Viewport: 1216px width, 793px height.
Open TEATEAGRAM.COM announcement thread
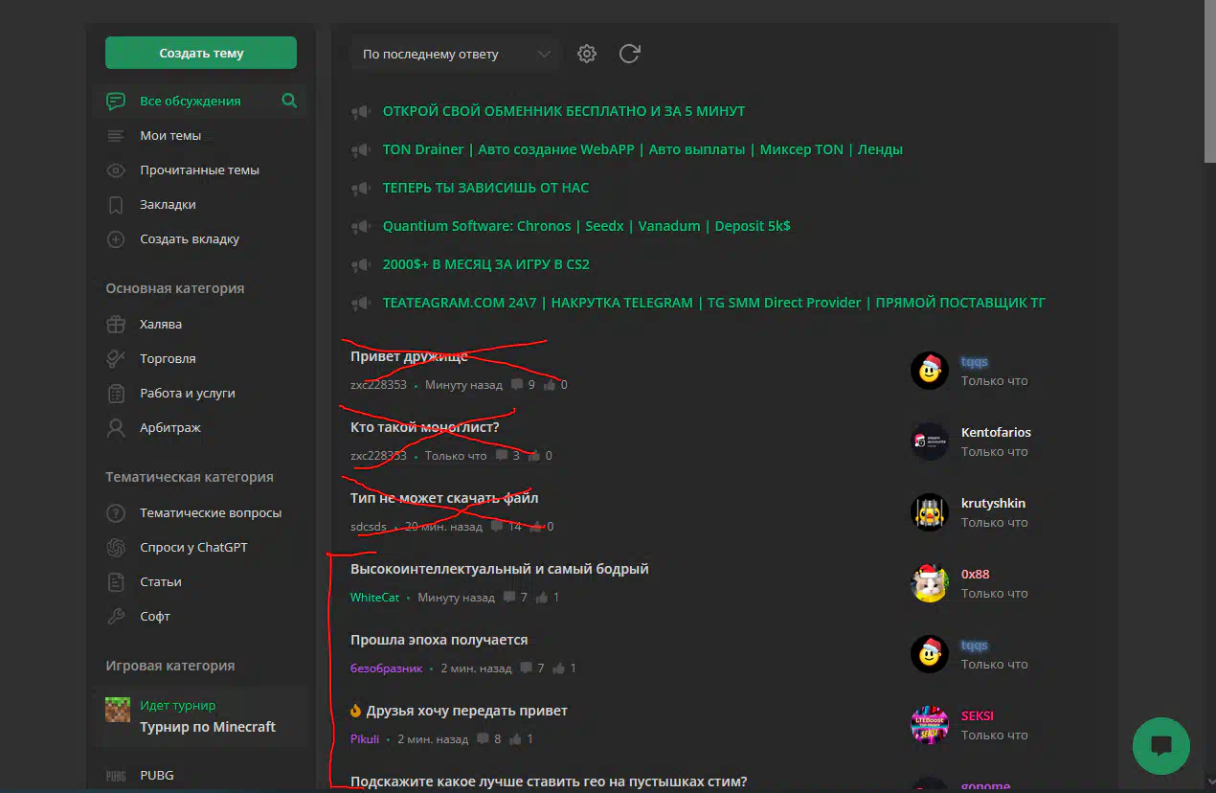click(x=714, y=303)
